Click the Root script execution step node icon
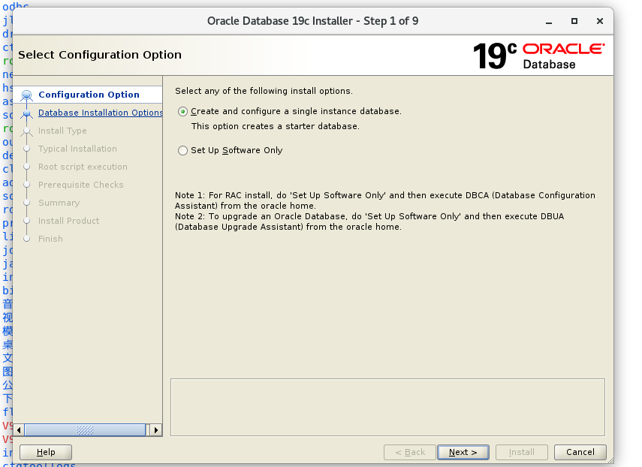The image size is (642, 467). [x=26, y=167]
